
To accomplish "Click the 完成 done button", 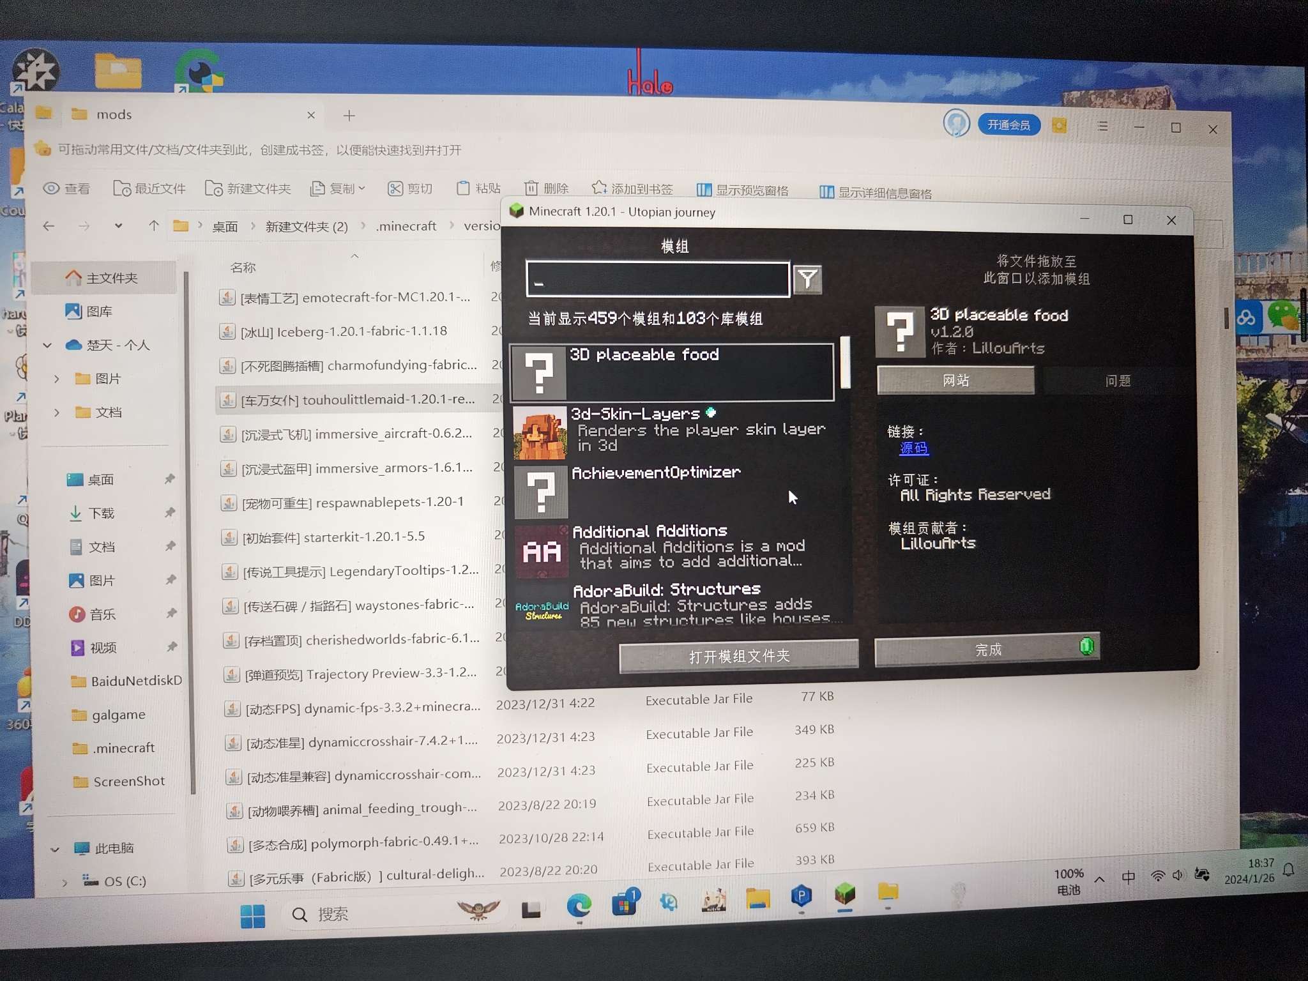I will (x=987, y=650).
